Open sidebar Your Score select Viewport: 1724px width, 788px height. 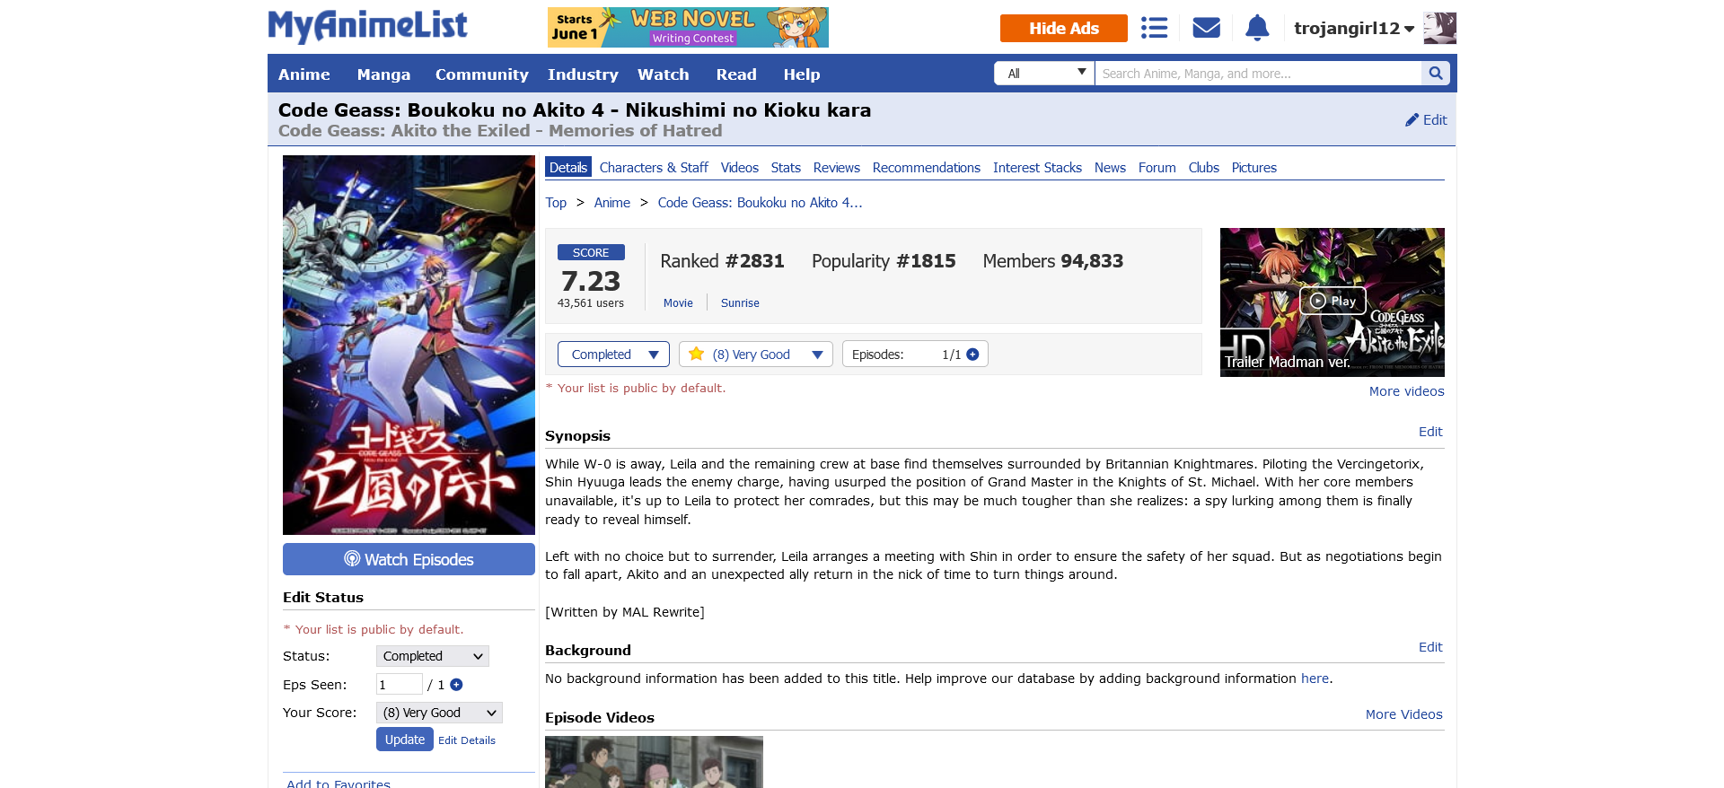(x=439, y=713)
